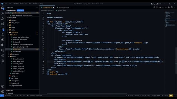Open base.html file
Viewport: 177px width, 99px height.
click(15, 73)
